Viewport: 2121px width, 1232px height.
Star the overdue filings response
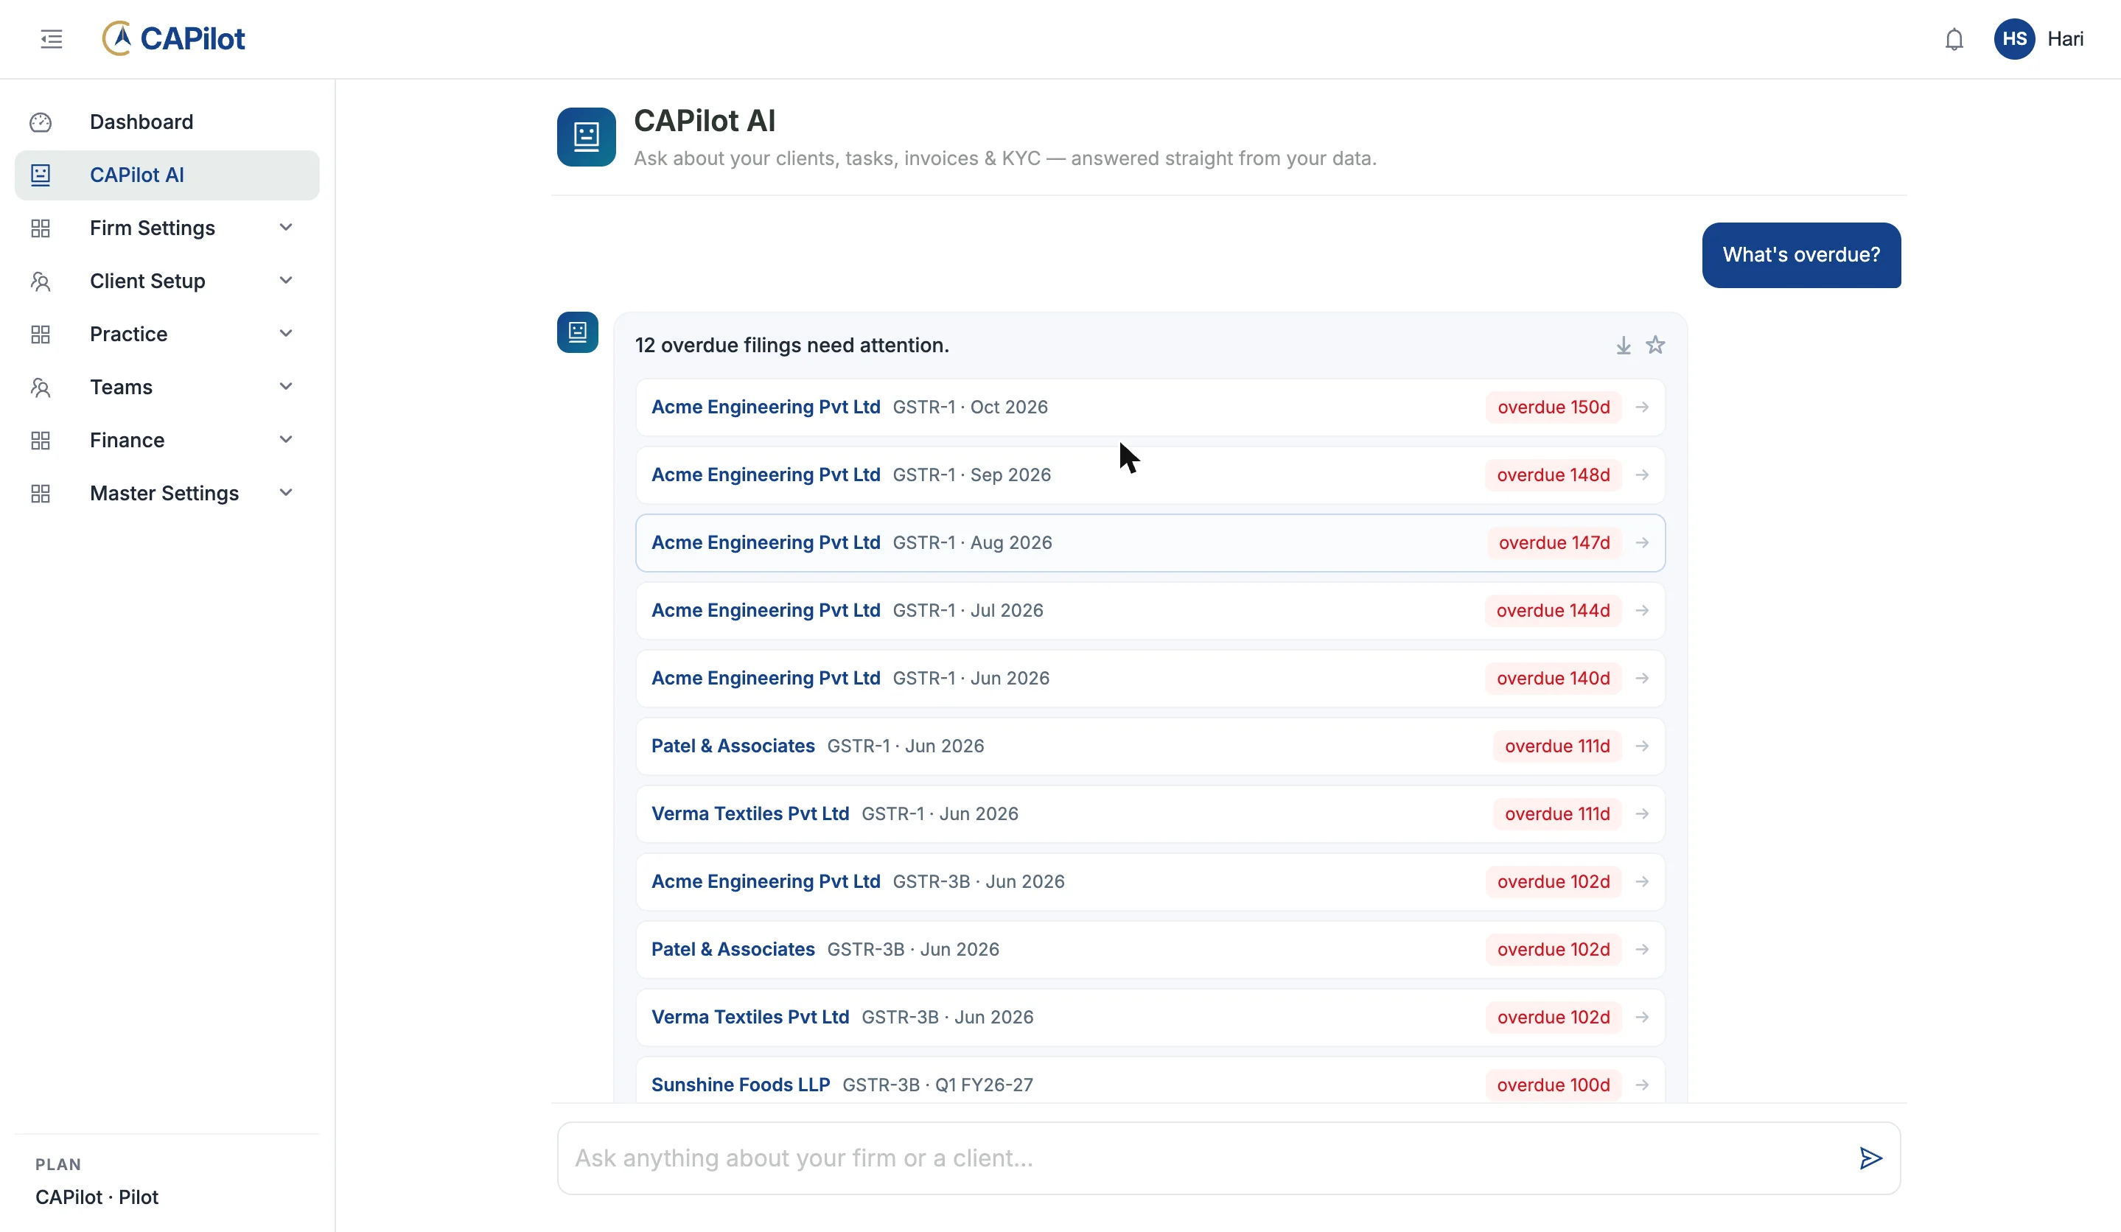click(1654, 345)
